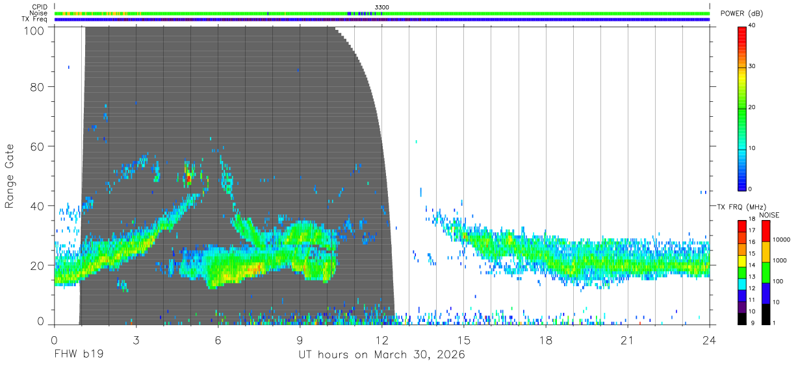This screenshot has height=368, width=798.
Task: Click the time axis tick label 12
Action: [x=382, y=341]
